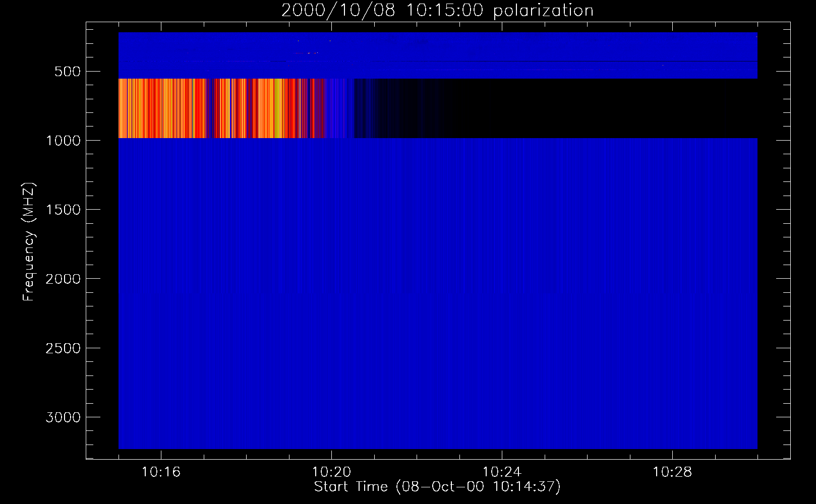
Task: Select the 'Frequency (MHZ)' axis label
Action: [x=29, y=242]
